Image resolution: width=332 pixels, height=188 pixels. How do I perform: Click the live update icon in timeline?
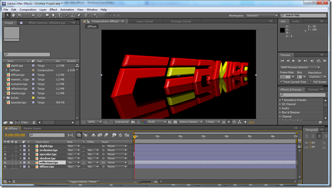78,135
